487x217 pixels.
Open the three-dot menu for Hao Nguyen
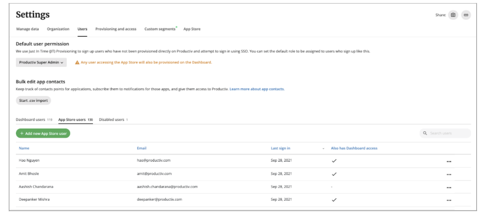coord(449,162)
